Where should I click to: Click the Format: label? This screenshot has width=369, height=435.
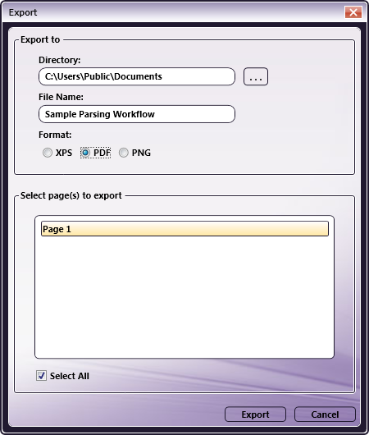point(55,135)
